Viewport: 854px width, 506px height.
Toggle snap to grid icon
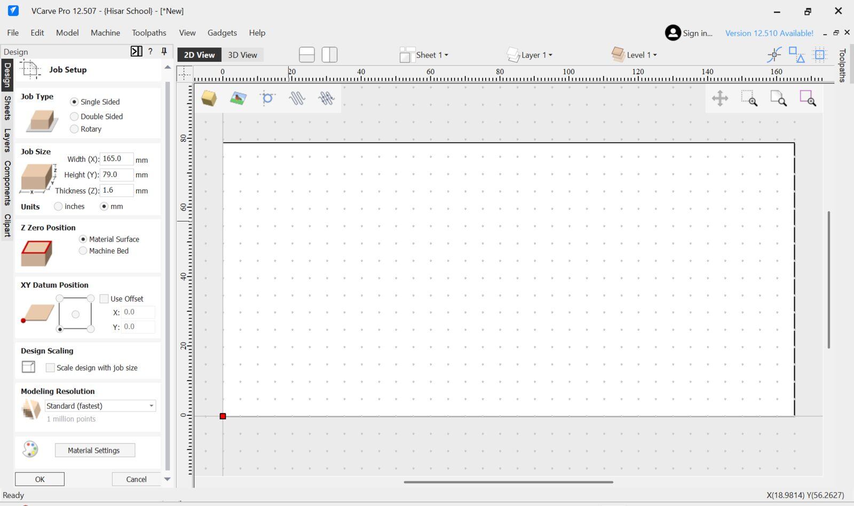click(x=820, y=54)
